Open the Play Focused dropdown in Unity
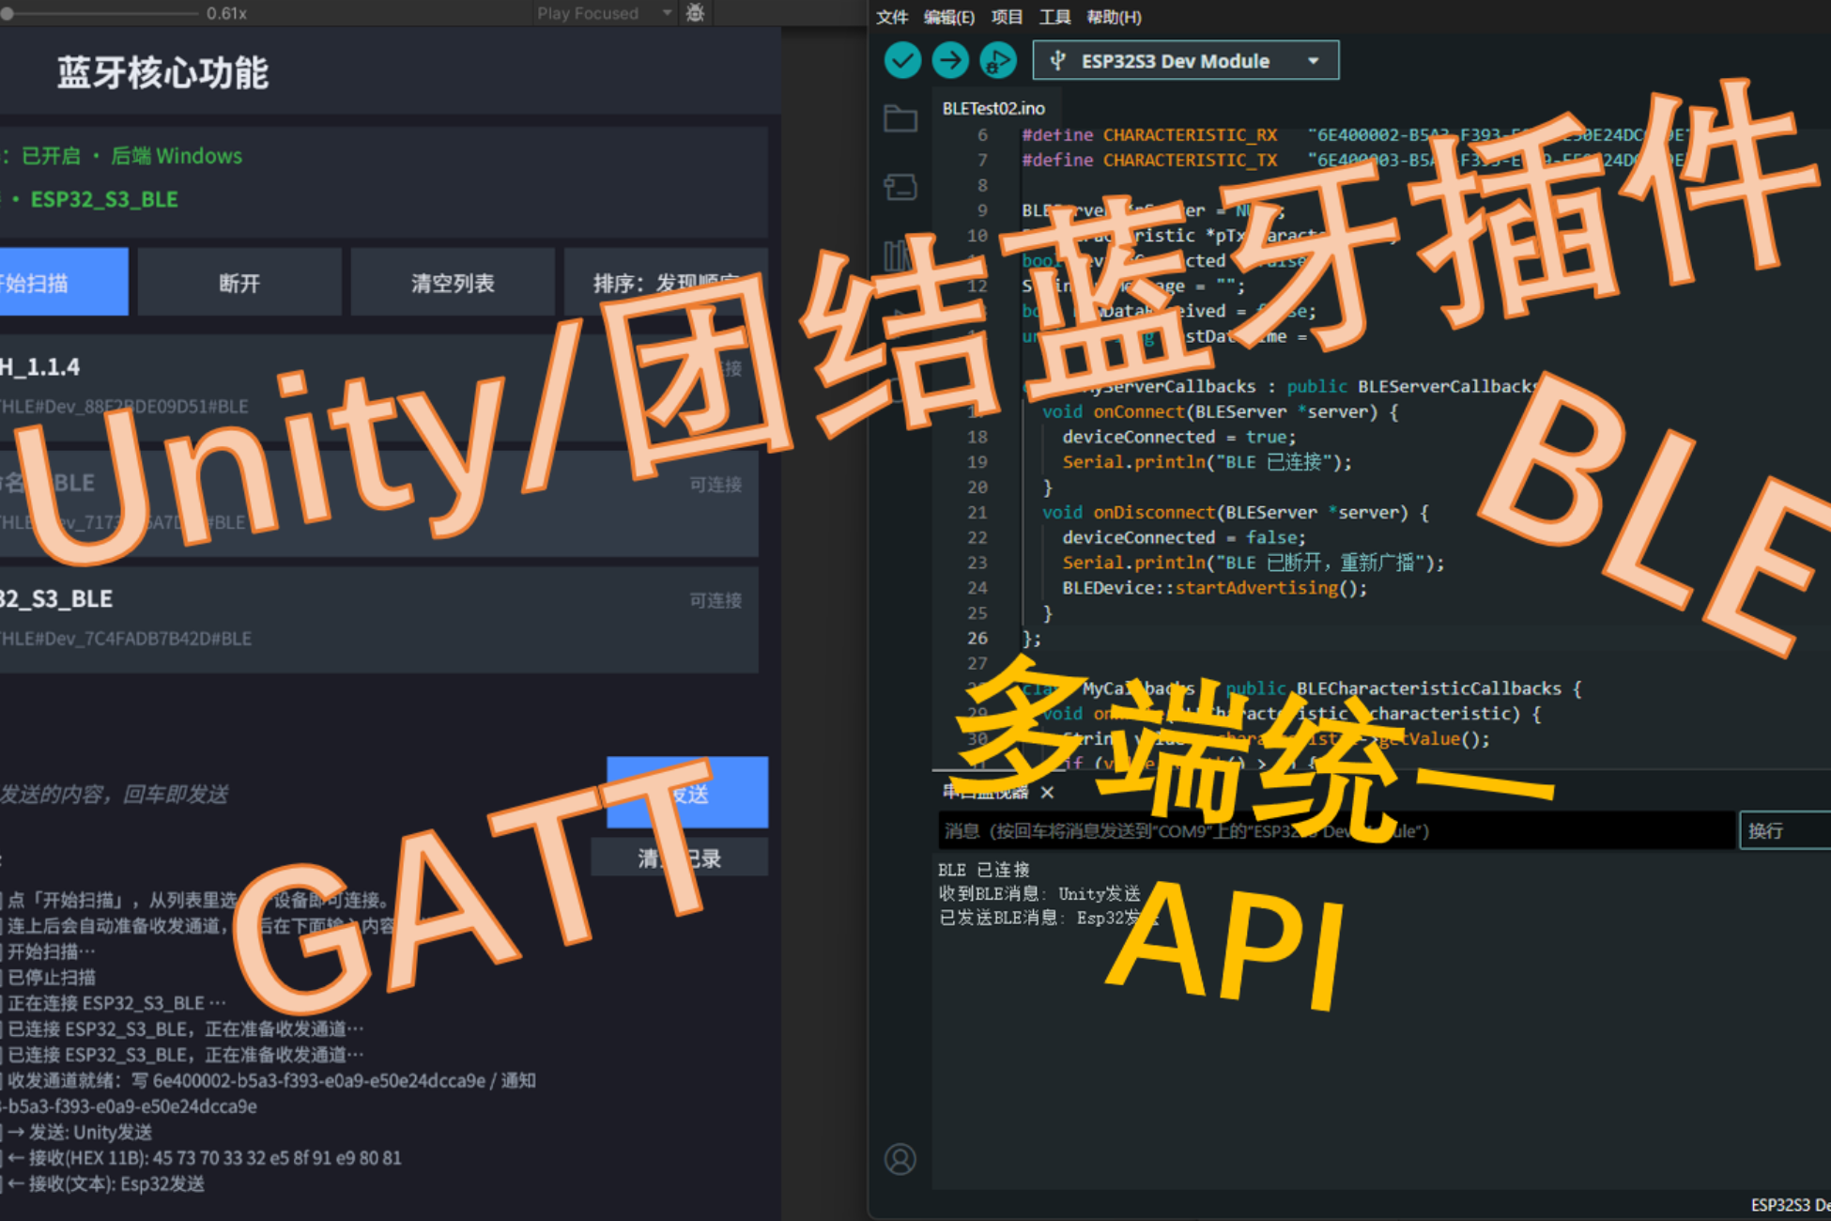 (604, 13)
